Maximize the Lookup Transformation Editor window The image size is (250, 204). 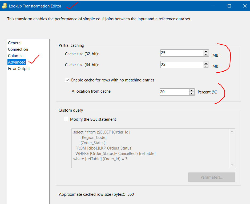pos(229,6)
